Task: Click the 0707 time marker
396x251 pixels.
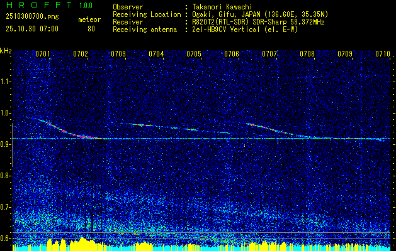Action: [x=269, y=53]
